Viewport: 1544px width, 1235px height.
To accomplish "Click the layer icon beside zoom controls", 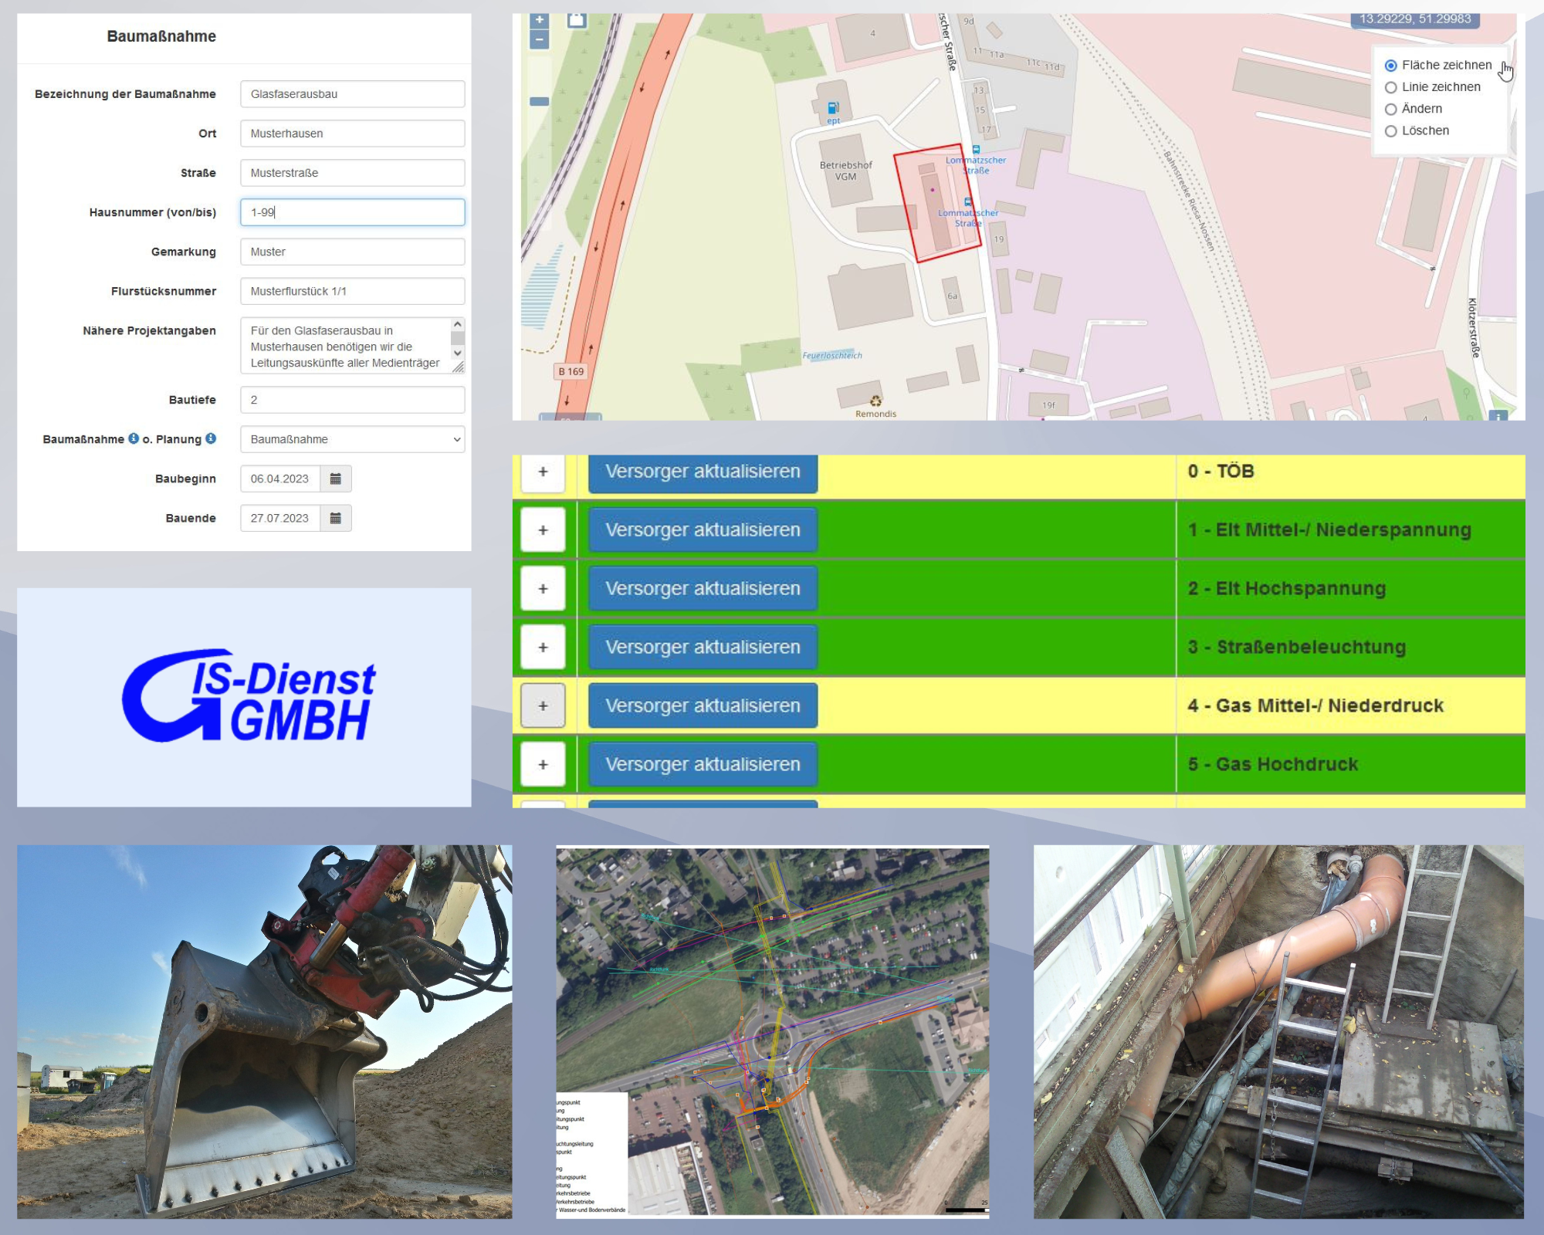I will click(x=576, y=20).
